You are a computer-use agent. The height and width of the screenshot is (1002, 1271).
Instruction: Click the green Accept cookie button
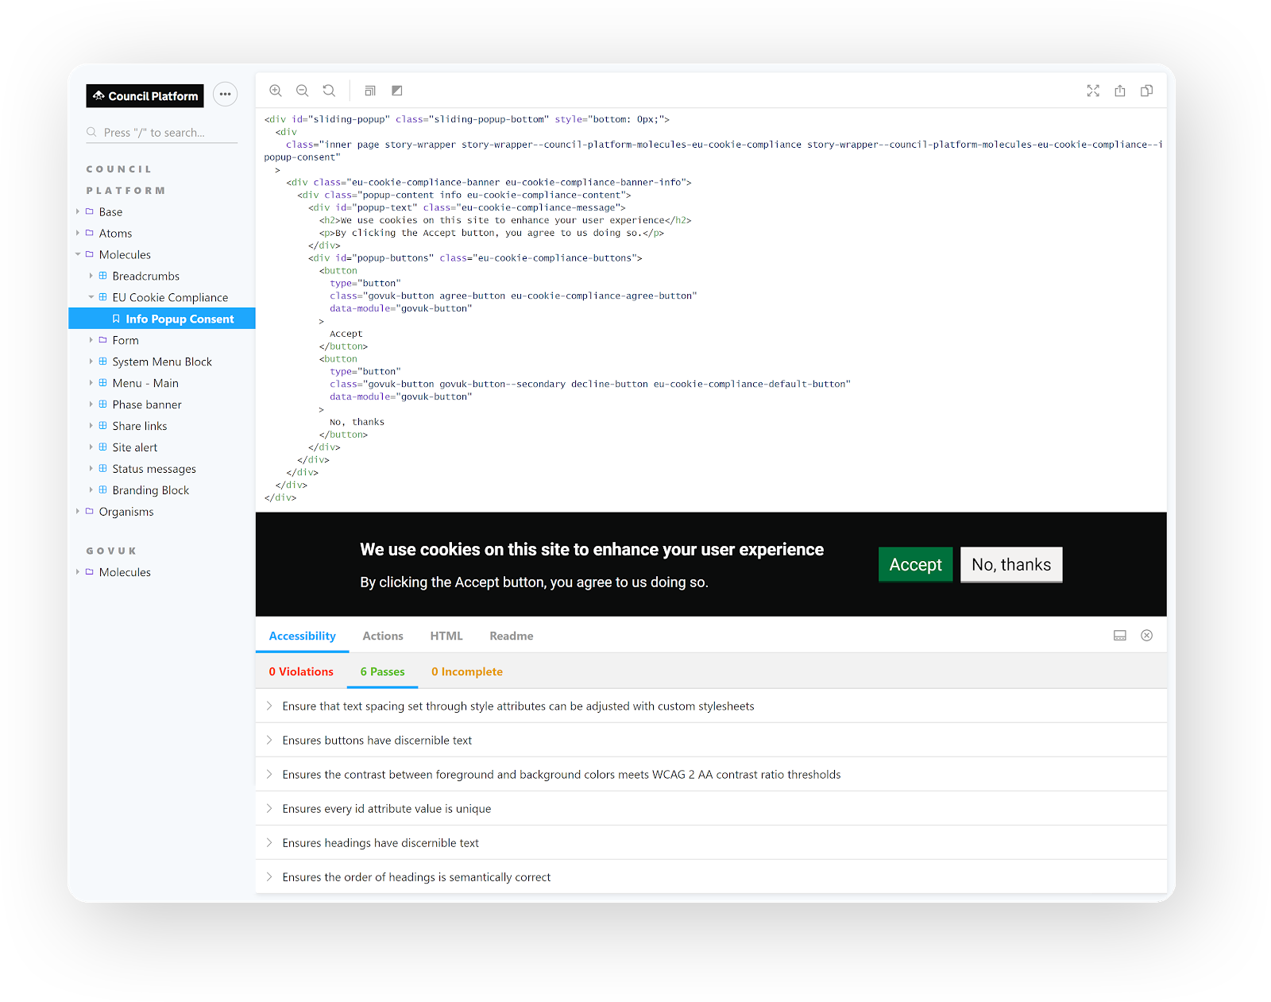pyautogui.click(x=915, y=565)
